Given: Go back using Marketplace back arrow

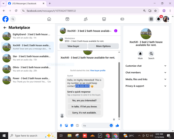Looking at the screenshot, I should [x=5, y=27].
